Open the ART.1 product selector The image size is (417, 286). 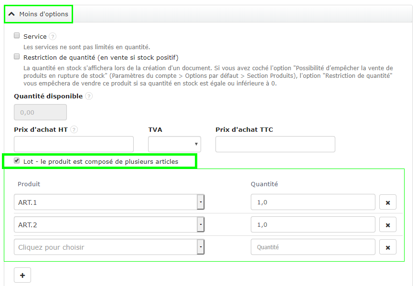(201, 202)
